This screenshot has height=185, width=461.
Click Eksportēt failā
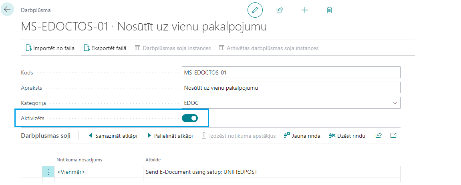(x=105, y=48)
